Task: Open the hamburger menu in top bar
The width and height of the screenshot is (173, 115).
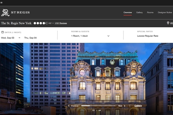Action: click(2, 3)
